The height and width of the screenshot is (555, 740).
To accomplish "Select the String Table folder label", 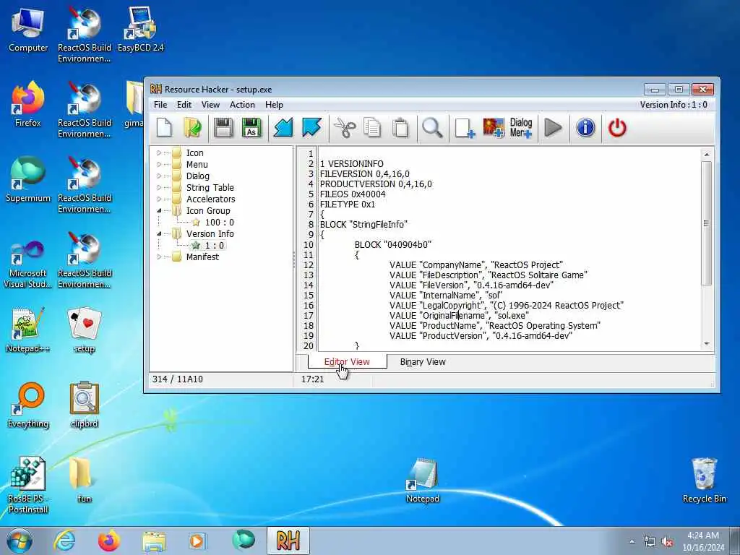I will 210,187.
